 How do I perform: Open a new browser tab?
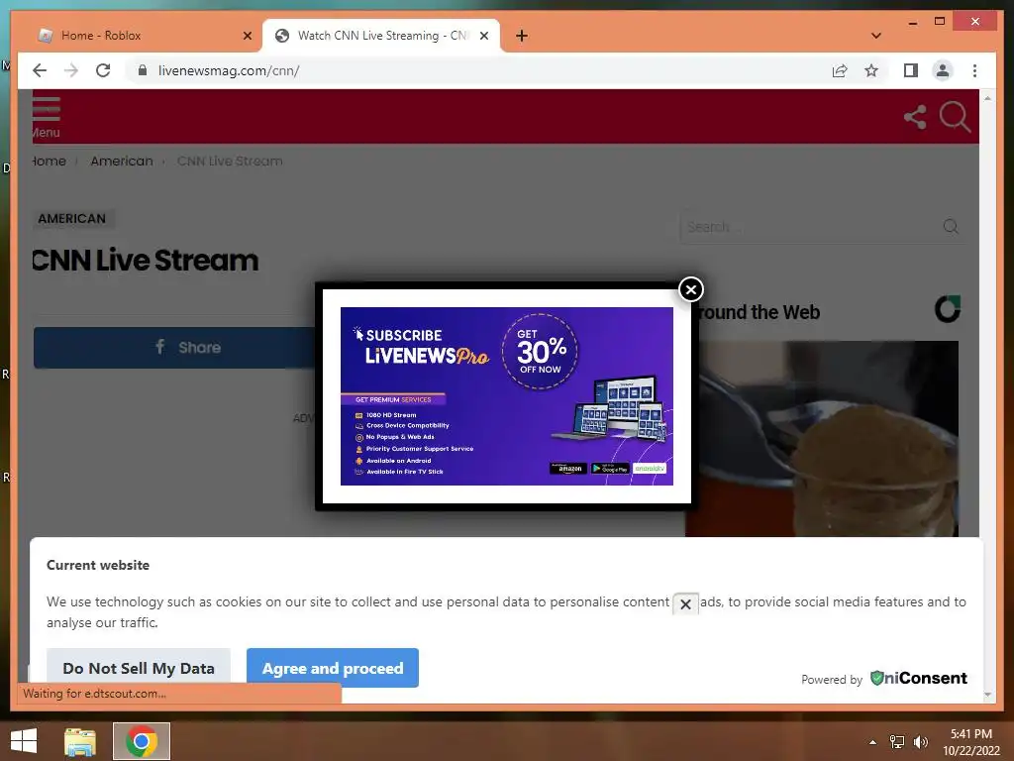[x=522, y=36]
